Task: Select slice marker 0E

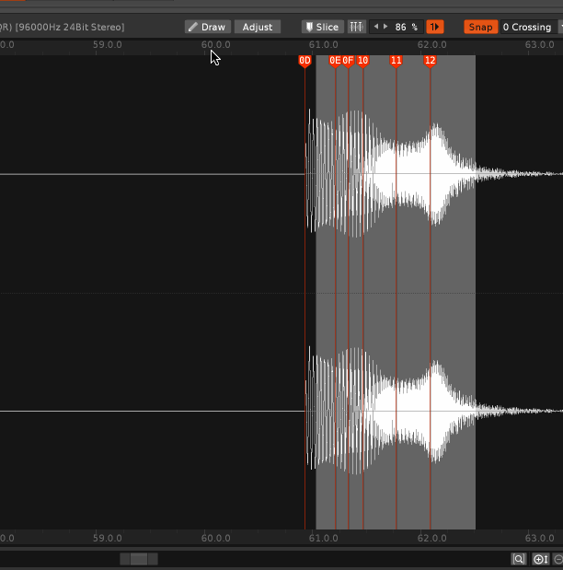Action: 335,61
